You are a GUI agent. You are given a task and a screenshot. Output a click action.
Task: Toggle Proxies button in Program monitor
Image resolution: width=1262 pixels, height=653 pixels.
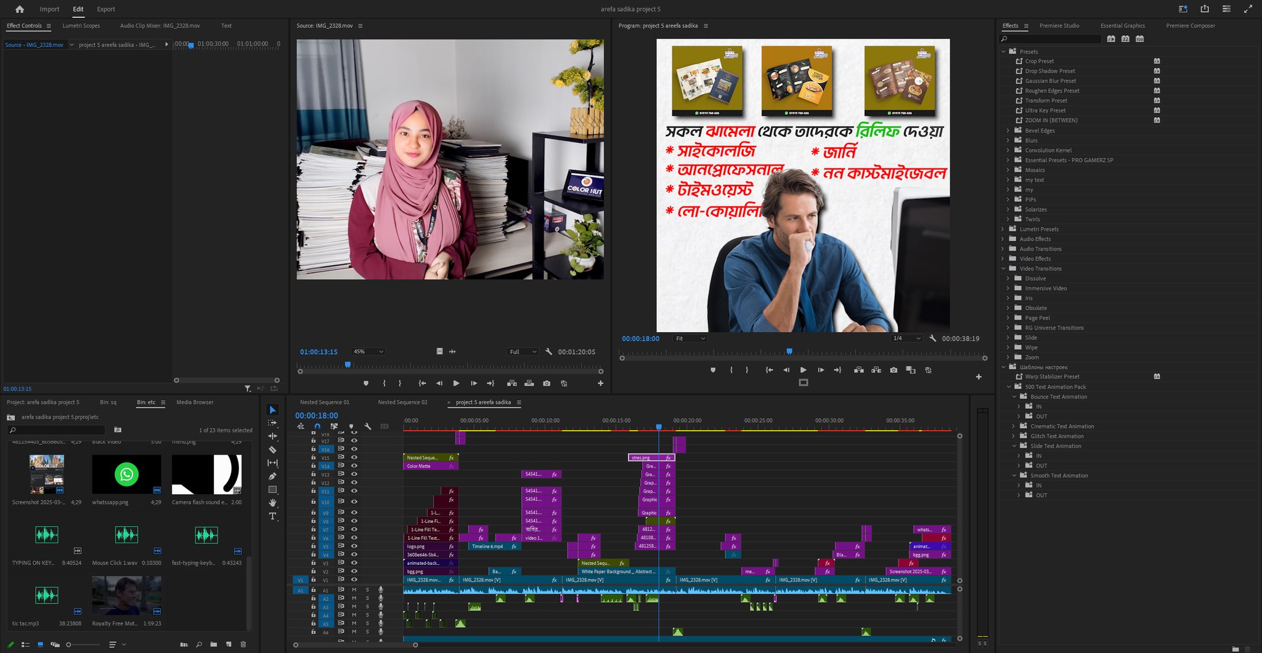tap(928, 370)
